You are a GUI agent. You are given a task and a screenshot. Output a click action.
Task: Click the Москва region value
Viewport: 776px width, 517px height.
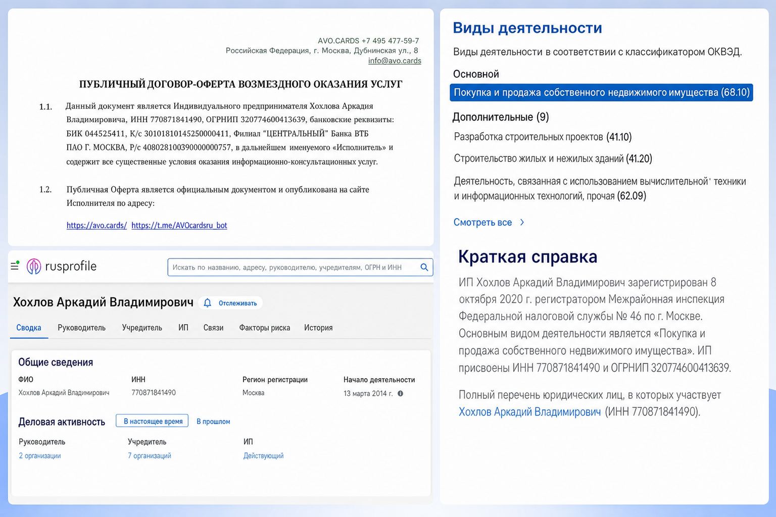point(253,393)
